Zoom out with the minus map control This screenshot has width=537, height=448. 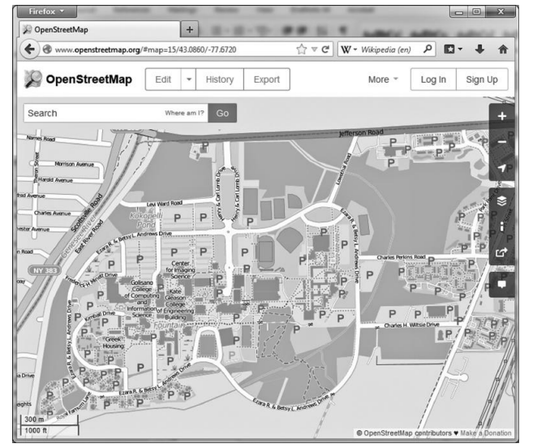coord(501,142)
